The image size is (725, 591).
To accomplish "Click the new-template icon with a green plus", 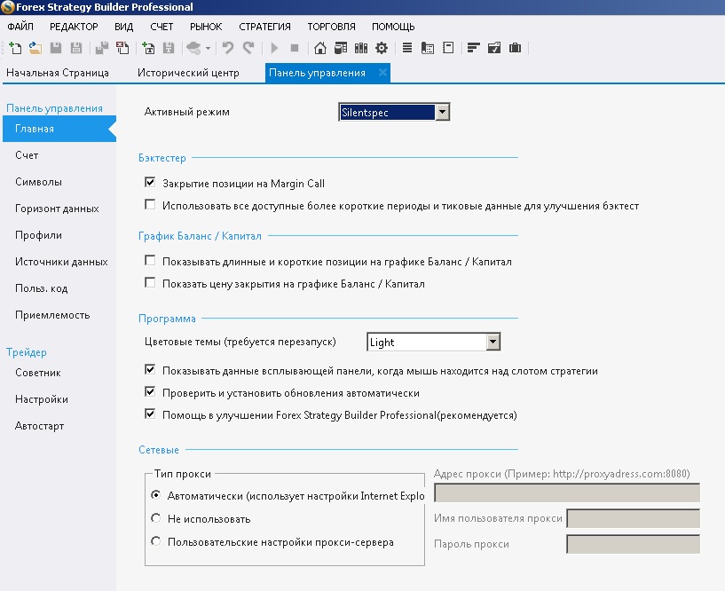I will [x=148, y=48].
